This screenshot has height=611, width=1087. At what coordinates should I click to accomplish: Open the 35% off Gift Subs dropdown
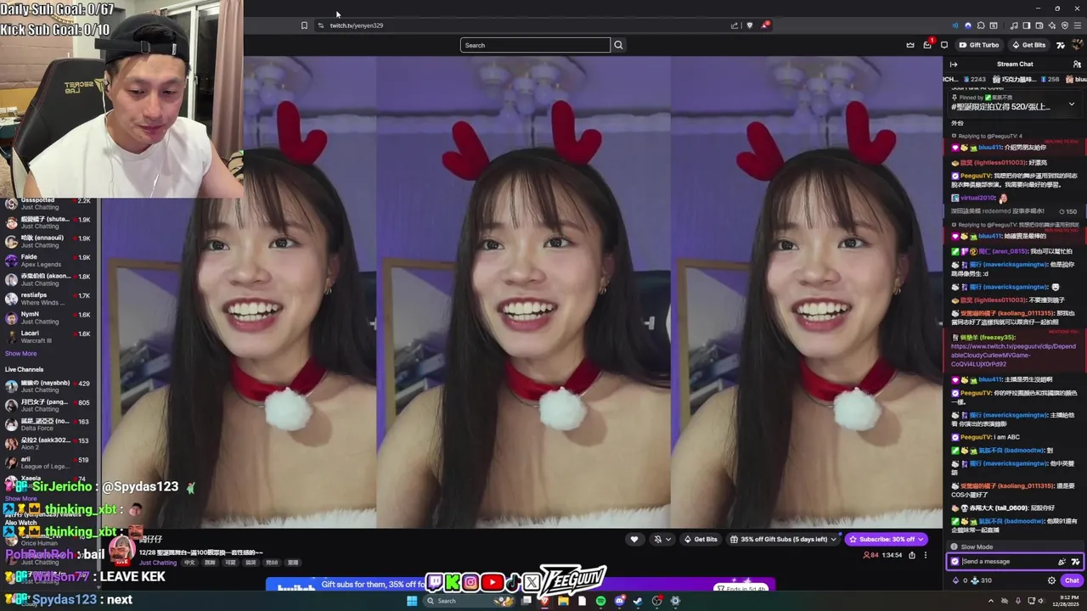click(785, 539)
